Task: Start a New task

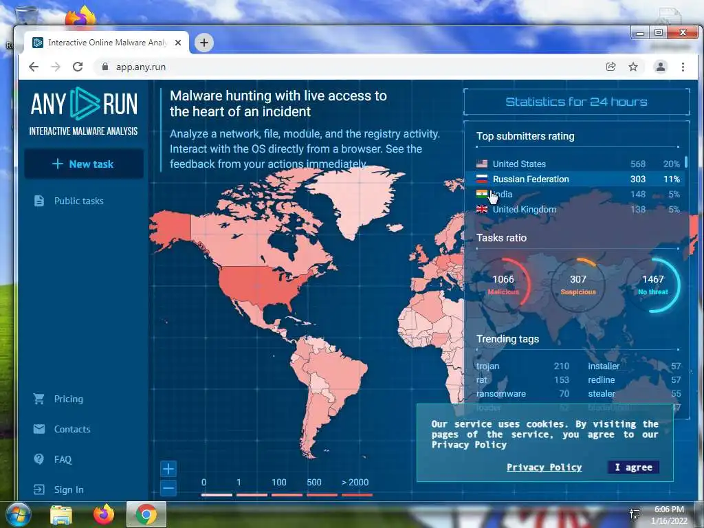Action: (x=83, y=164)
